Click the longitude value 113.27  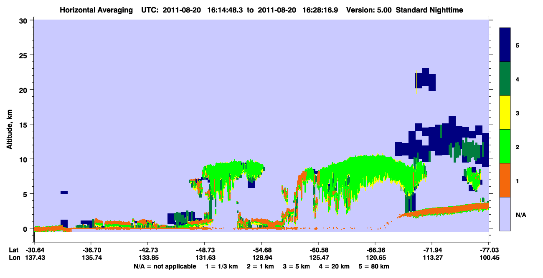coord(432,258)
